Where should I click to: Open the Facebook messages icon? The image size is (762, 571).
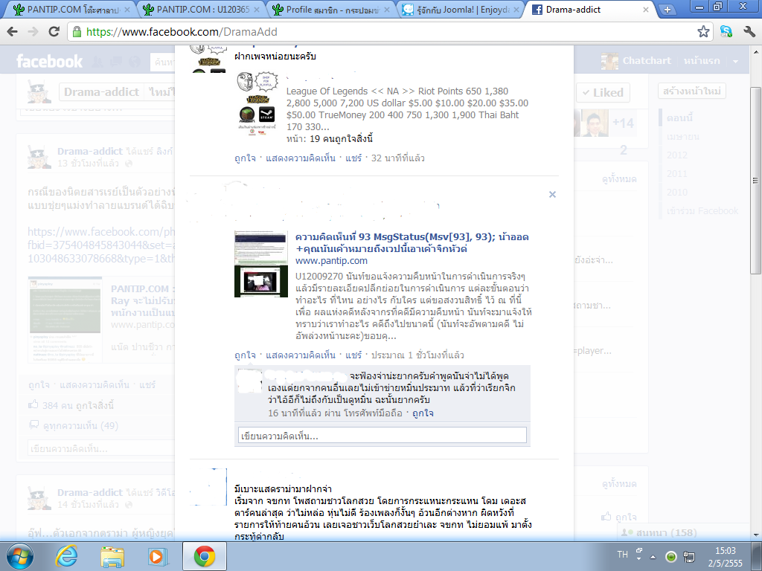[x=116, y=62]
